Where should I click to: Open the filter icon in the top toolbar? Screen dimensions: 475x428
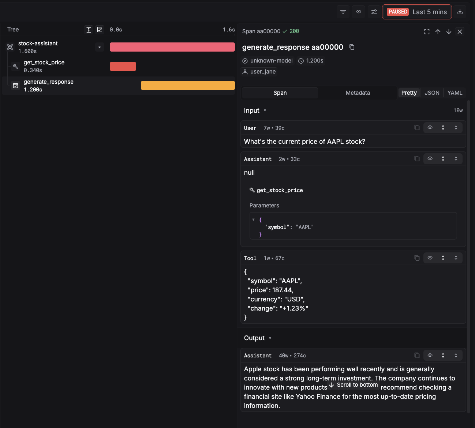[343, 12]
